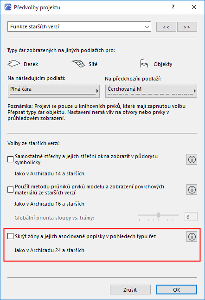
Task: Click the Sítě mesh icon
Action: point(78,64)
